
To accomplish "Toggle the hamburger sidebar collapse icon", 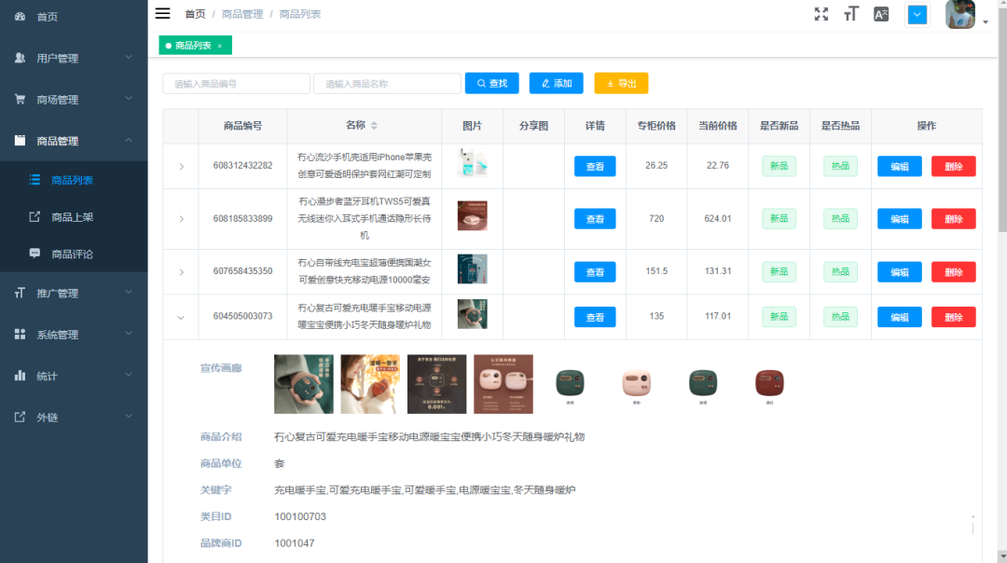I will (x=162, y=13).
